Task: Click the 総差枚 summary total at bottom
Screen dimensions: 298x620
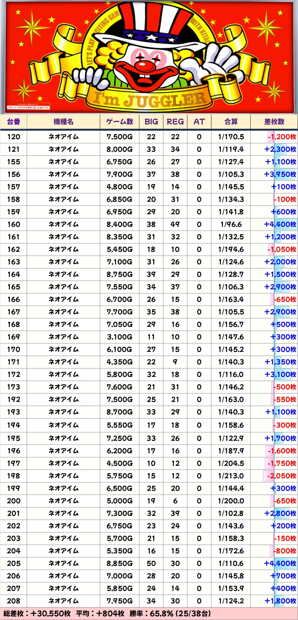Action: click(37, 614)
